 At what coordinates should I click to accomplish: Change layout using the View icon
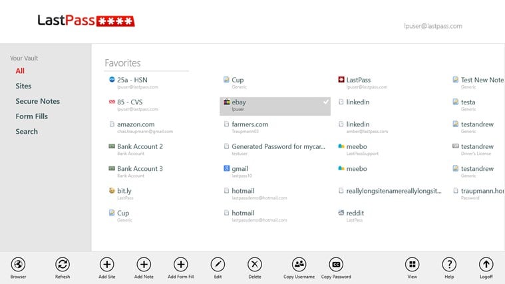click(413, 264)
